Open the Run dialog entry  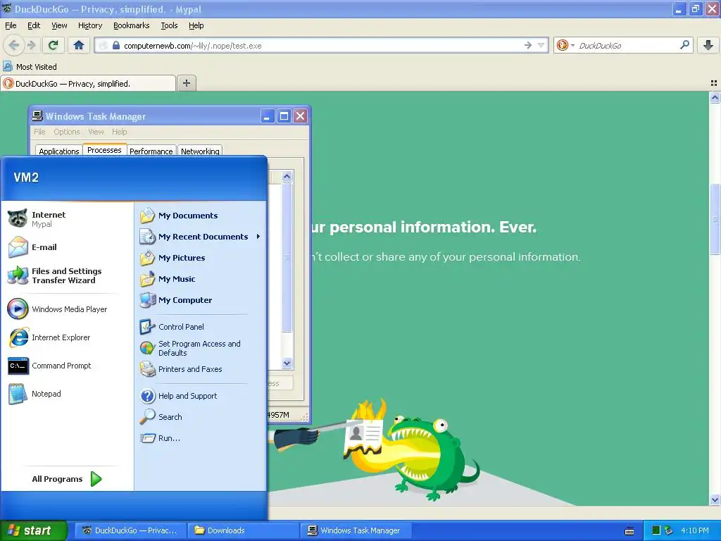tap(201, 438)
